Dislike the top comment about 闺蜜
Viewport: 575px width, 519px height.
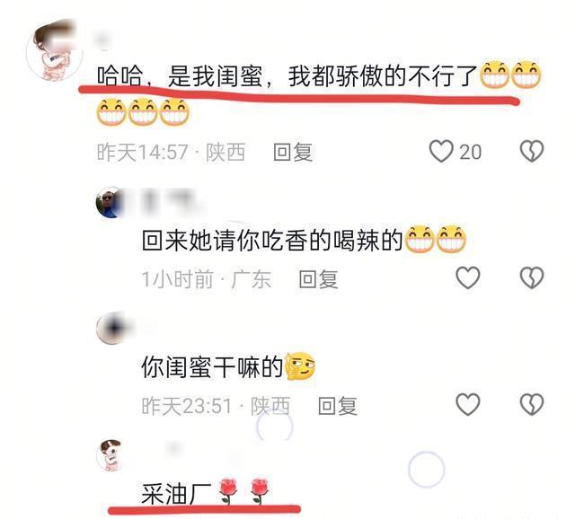point(532,151)
